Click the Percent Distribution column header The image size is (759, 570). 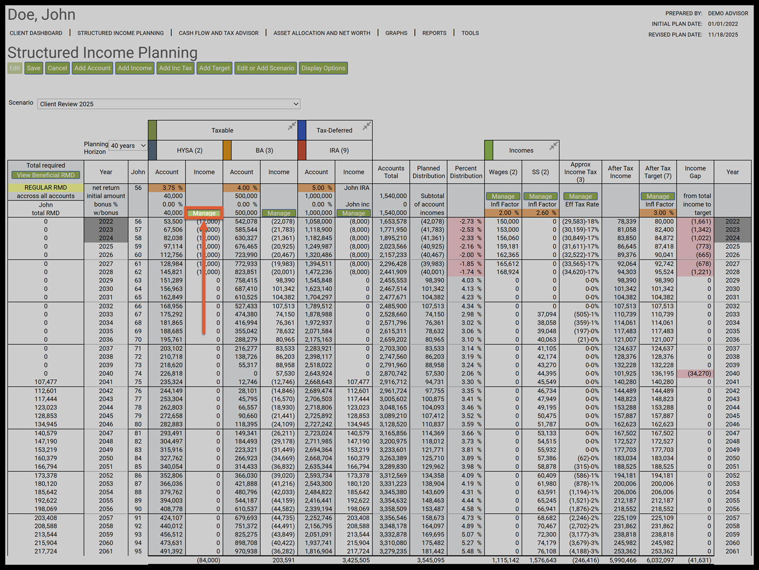(466, 172)
